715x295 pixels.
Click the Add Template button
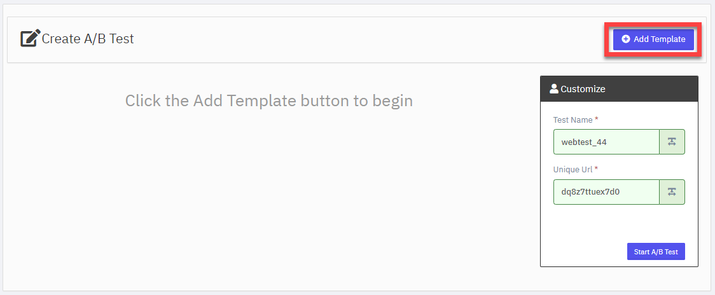click(x=653, y=39)
